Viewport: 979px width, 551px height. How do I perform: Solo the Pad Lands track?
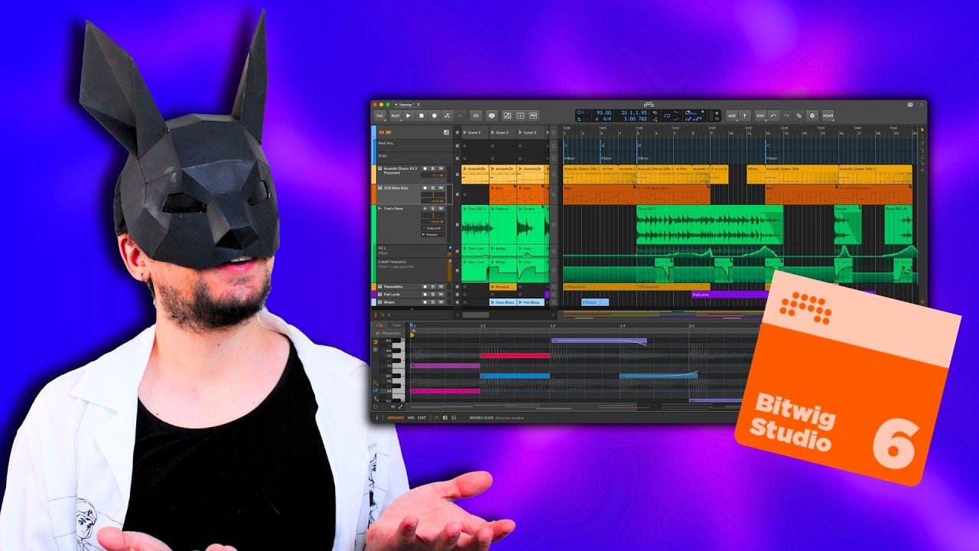point(433,295)
